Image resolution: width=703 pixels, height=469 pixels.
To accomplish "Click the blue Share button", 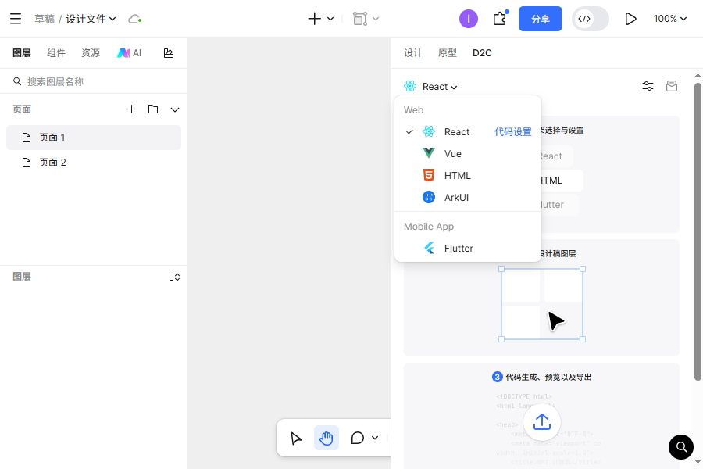I will pyautogui.click(x=541, y=19).
